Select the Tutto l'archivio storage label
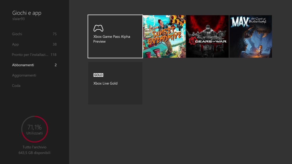This screenshot has height=164, width=292. coord(35,147)
